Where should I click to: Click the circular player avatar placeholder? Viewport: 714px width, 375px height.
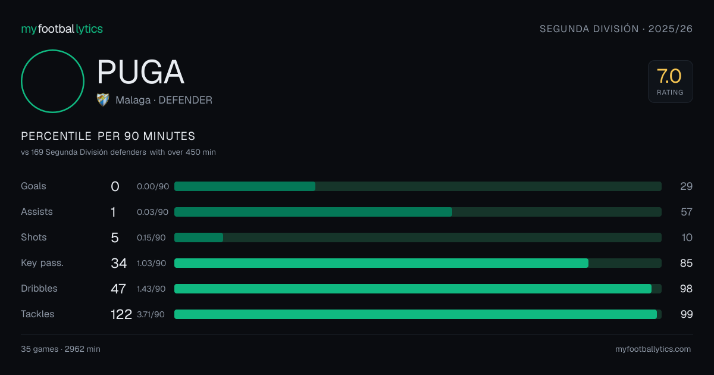(x=52, y=81)
